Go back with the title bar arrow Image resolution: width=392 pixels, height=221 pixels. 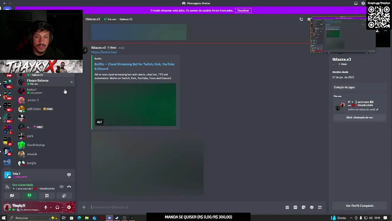5,3
